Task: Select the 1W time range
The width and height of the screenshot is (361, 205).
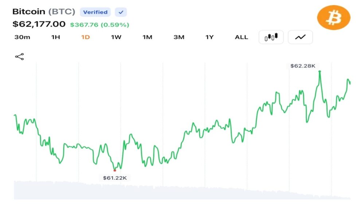Action: 116,37
